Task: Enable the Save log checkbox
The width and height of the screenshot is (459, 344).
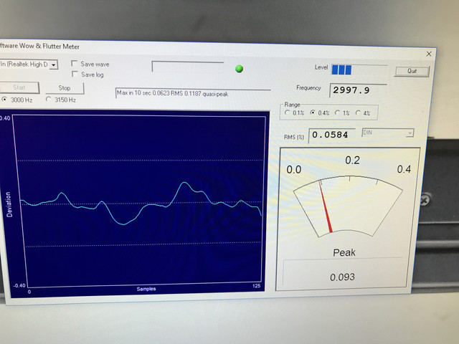Action: point(75,74)
